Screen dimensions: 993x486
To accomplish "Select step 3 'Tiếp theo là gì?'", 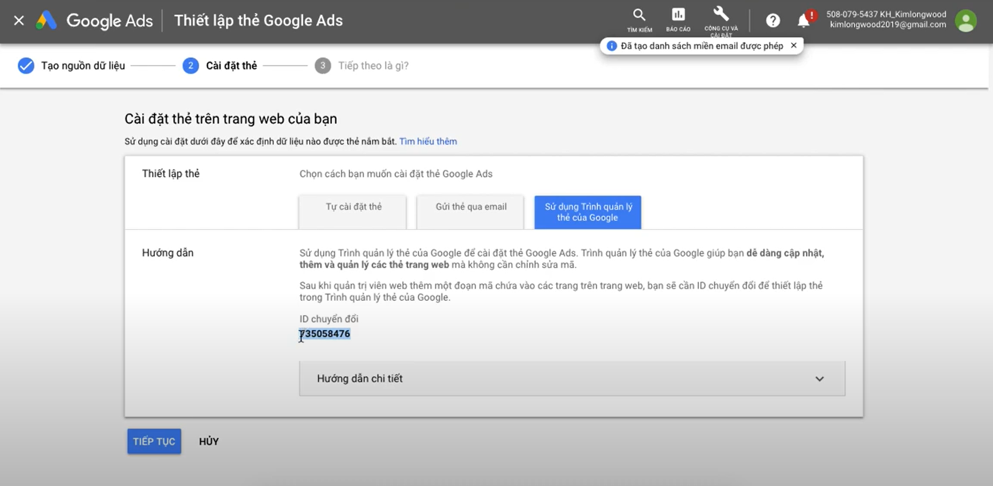I will tap(362, 66).
